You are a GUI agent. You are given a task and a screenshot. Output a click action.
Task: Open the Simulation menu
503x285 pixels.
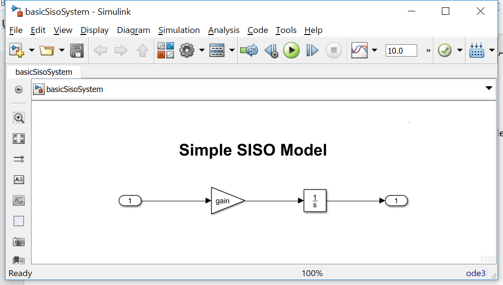pos(179,30)
